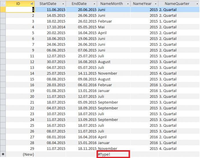This screenshot has height=158, width=200.
Task: Select the row selector for record ID 1
Action: (3, 10)
